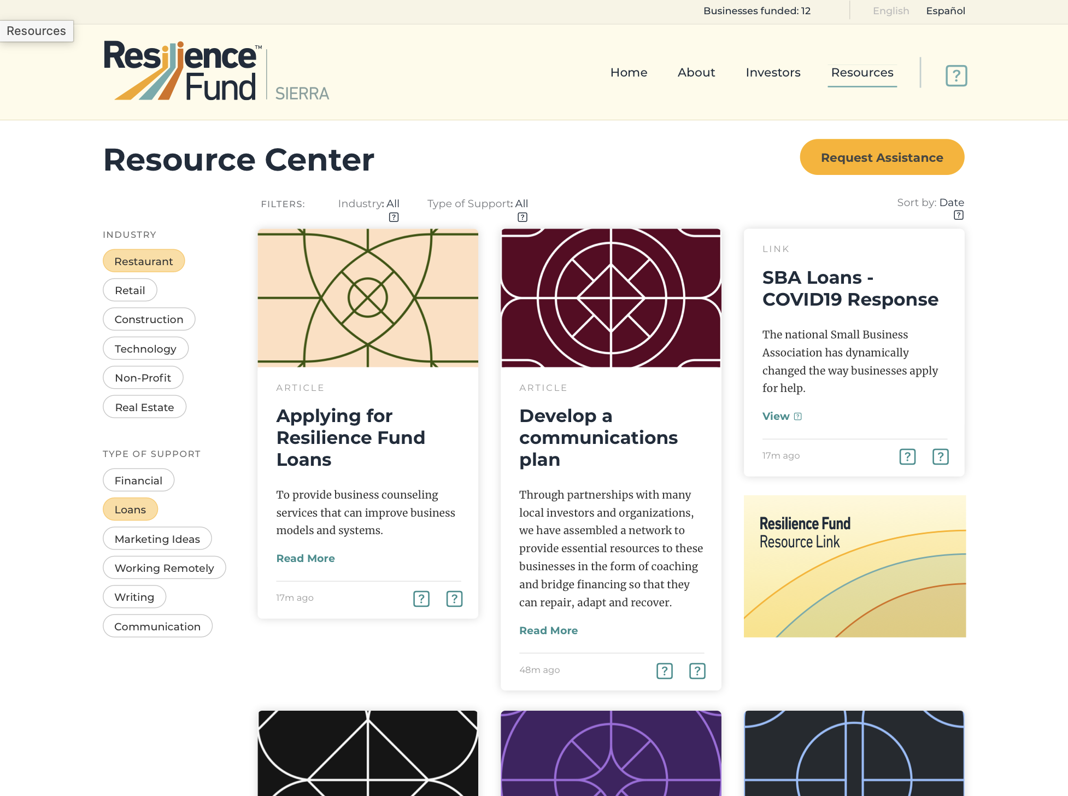Click the first footer icon on the Applying for Loans card
Image resolution: width=1068 pixels, height=796 pixels.
(x=421, y=599)
